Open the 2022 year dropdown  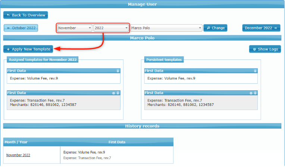(x=111, y=28)
